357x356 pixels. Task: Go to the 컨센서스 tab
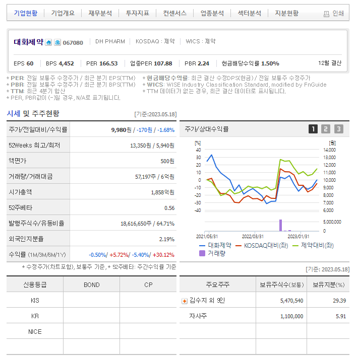(175, 13)
